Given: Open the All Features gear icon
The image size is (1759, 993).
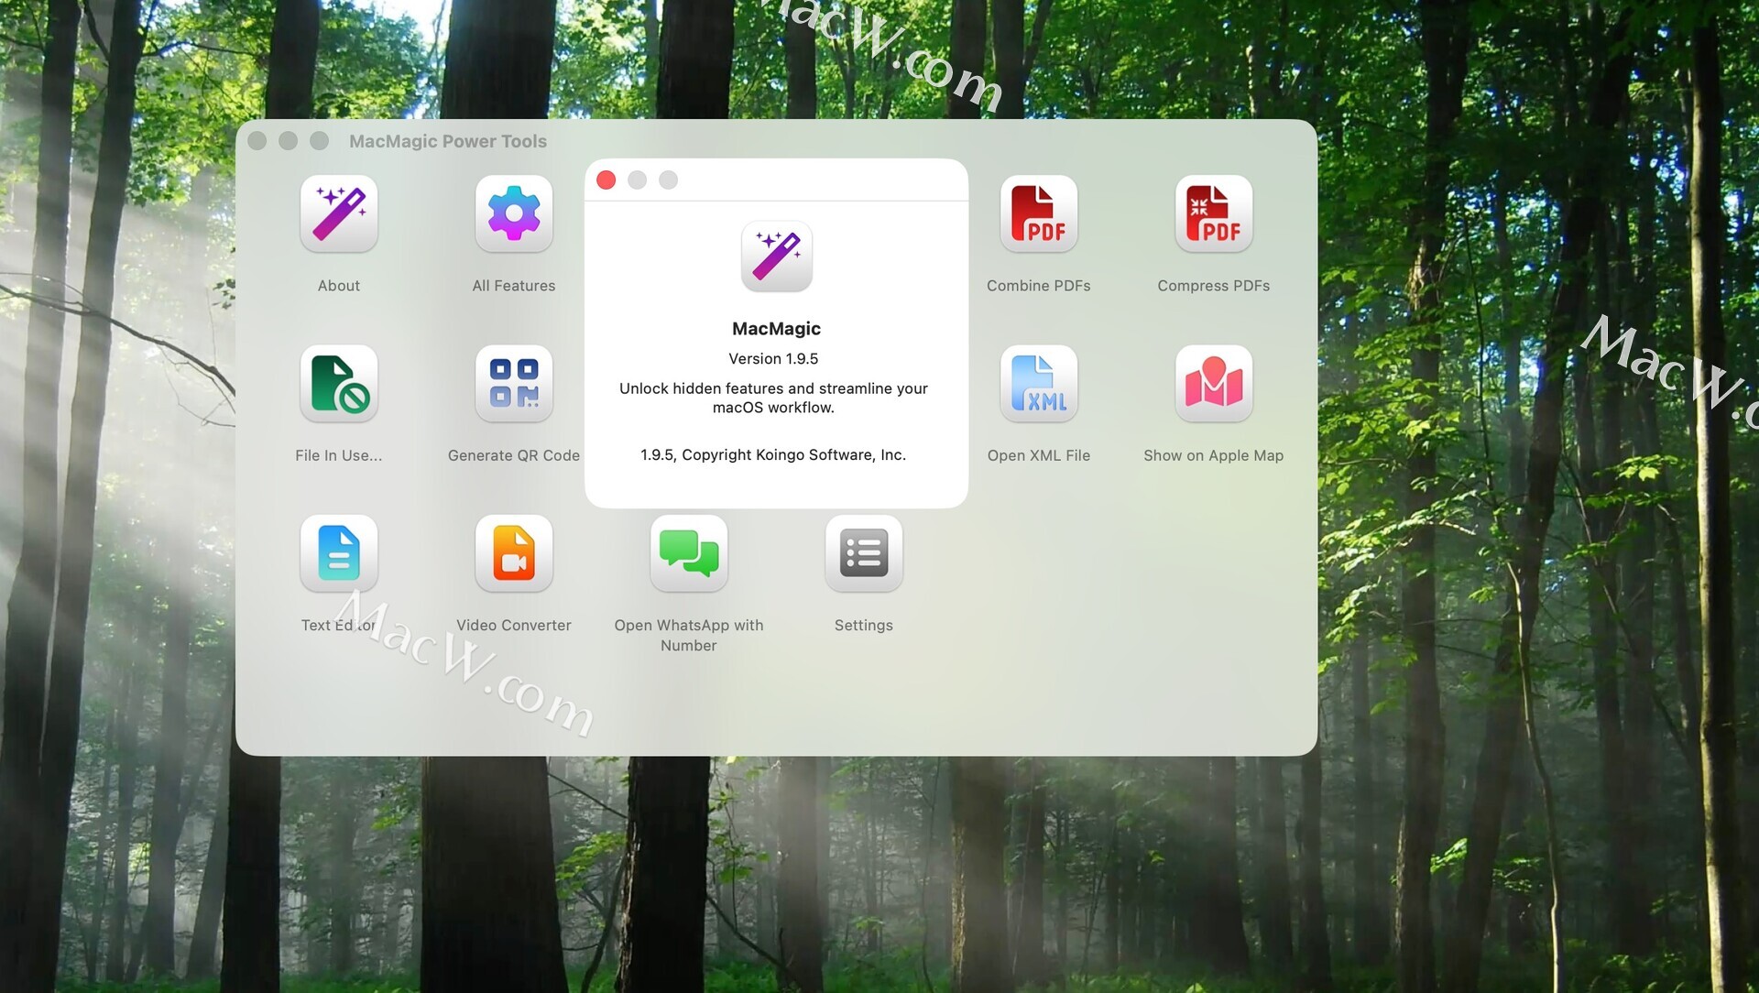Looking at the screenshot, I should [513, 213].
